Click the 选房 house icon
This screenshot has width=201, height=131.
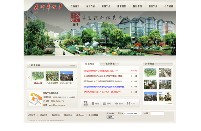93,103
